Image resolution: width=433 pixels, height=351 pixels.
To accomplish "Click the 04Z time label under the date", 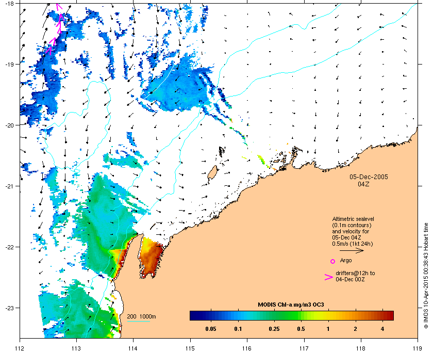I will point(363,184).
